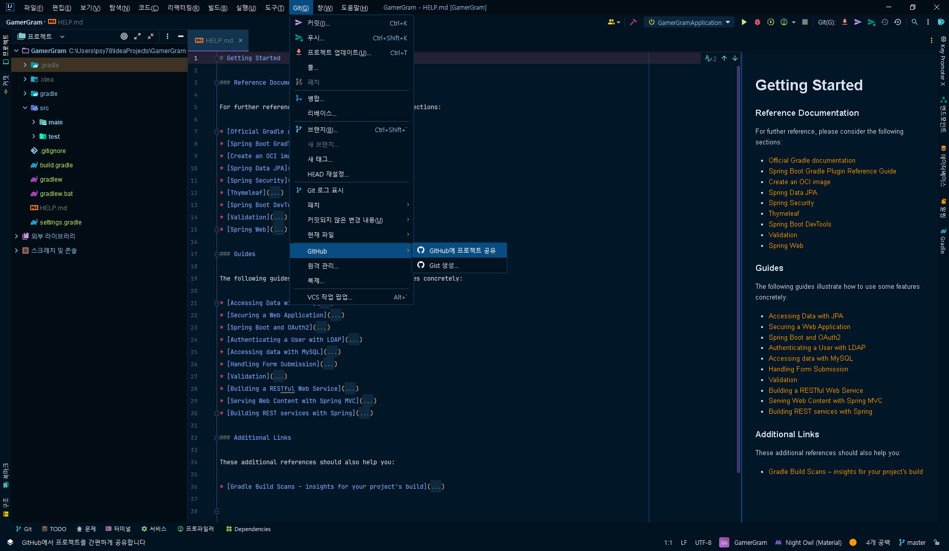Open Spring Security link in preview

click(x=791, y=203)
